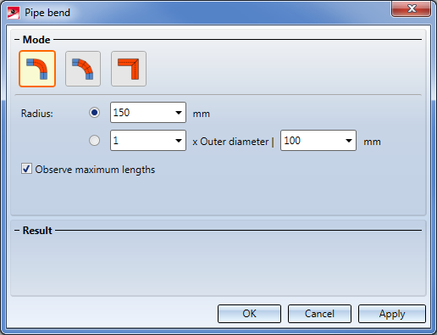Click the 'Radius:' label
Screen dimensions: 437x335
tap(37, 114)
